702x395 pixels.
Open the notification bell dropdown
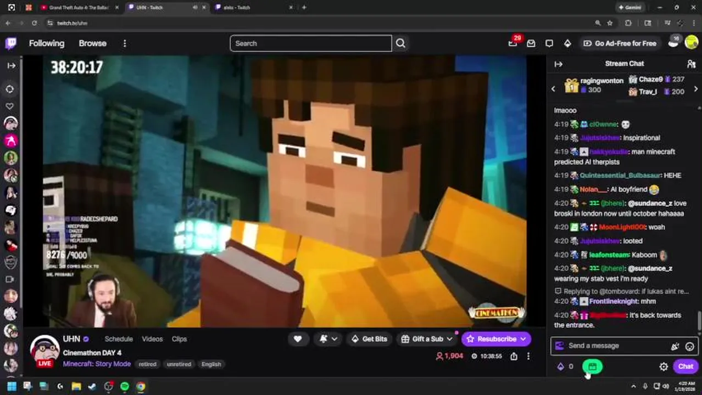pyautogui.click(x=328, y=339)
